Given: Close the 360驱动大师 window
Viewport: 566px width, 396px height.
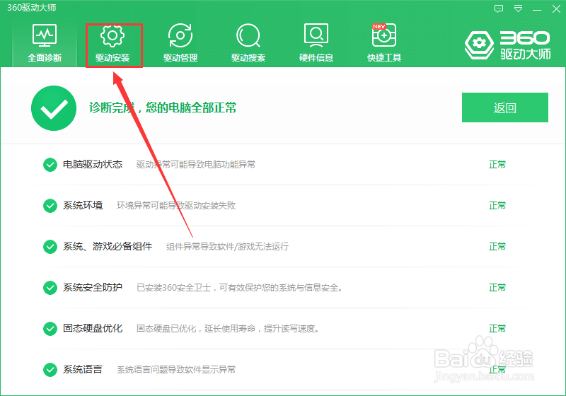Looking at the screenshot, I should (x=556, y=8).
